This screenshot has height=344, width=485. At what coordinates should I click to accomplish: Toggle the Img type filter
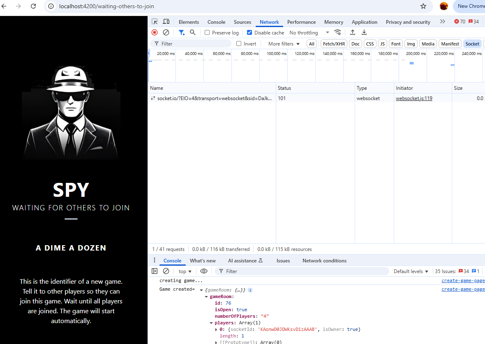[x=411, y=44]
